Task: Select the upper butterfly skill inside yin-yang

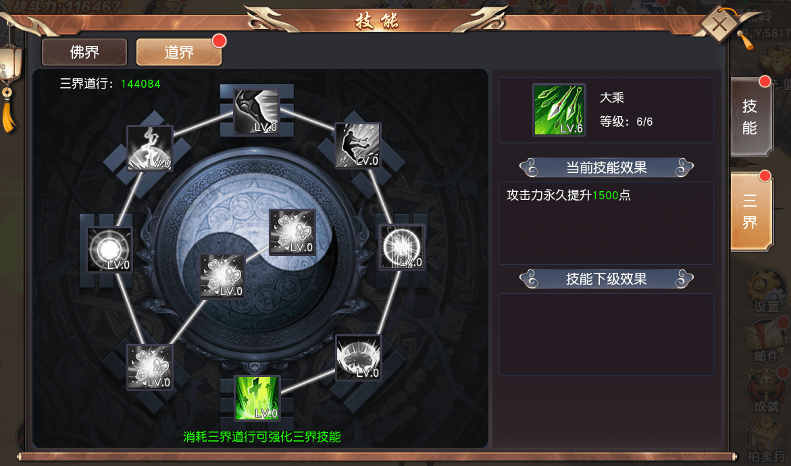Action: (x=292, y=232)
